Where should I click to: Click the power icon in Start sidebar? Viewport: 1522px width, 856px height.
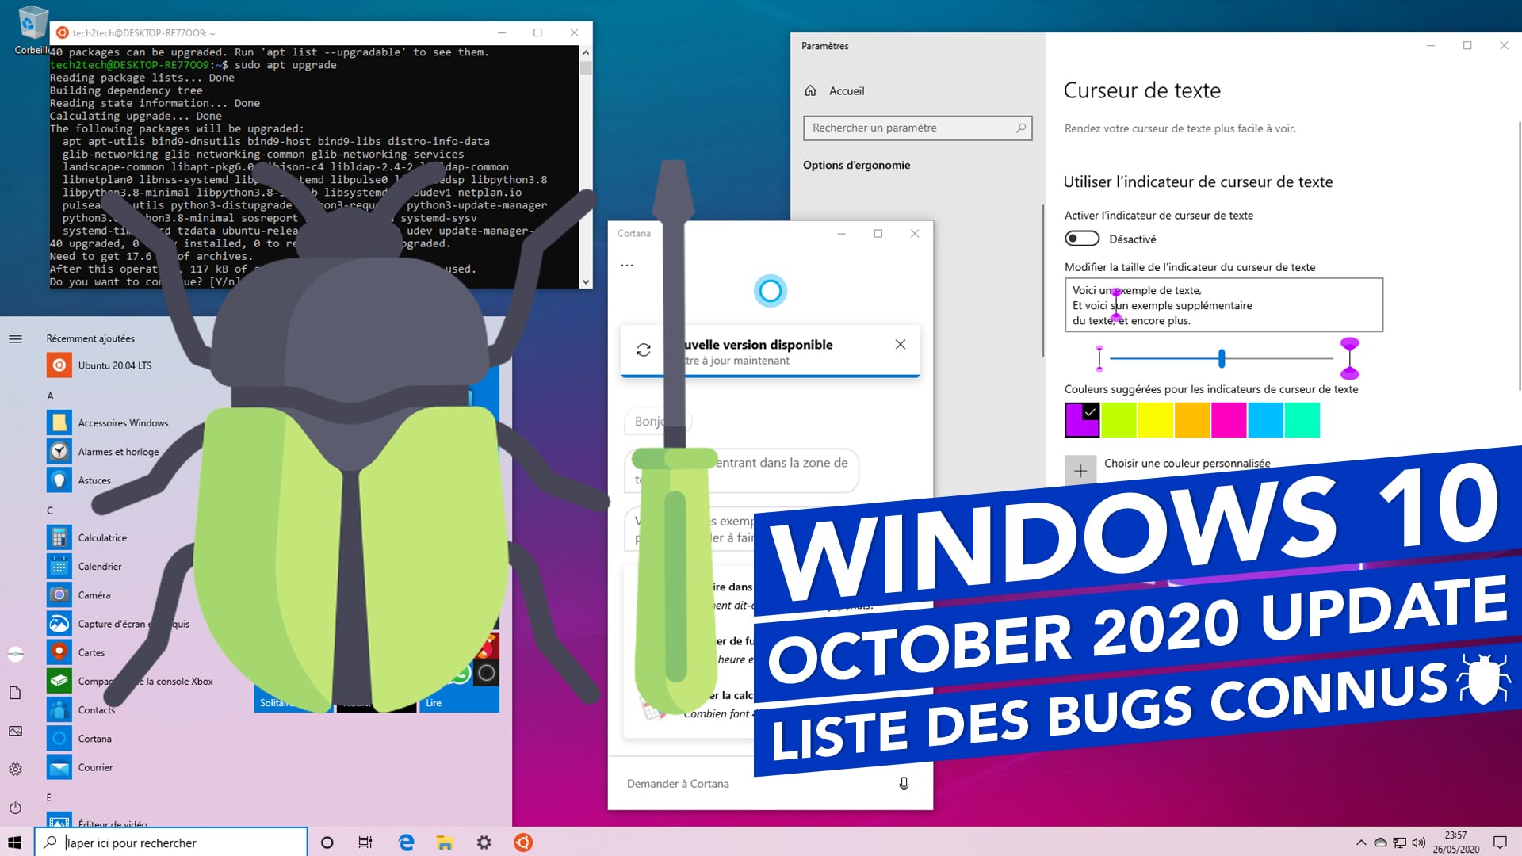point(15,808)
